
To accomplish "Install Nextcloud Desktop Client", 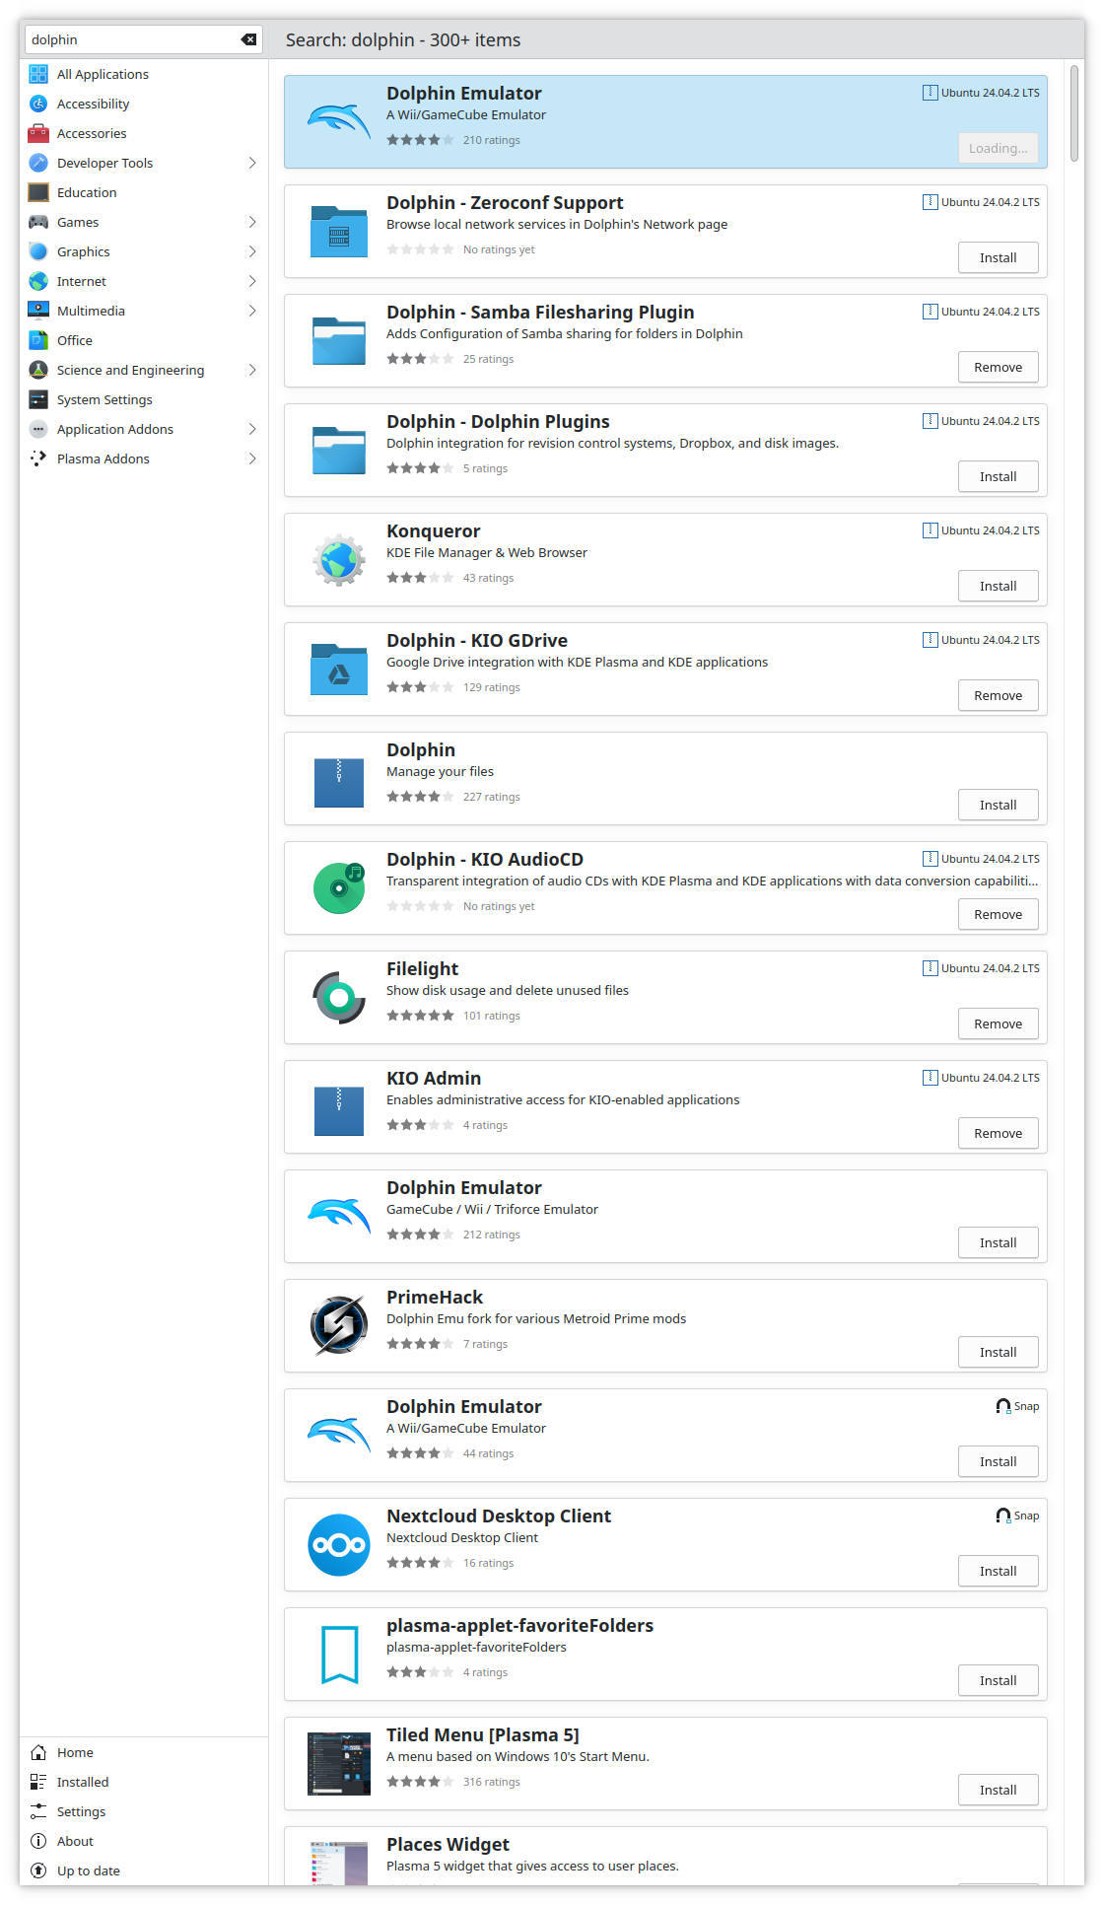I will pos(999,1571).
